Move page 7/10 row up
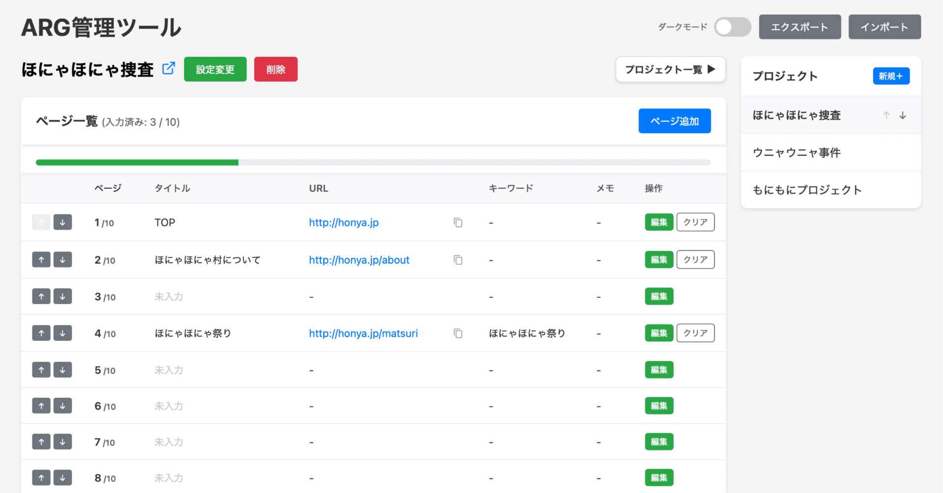The width and height of the screenshot is (943, 493). (x=41, y=442)
